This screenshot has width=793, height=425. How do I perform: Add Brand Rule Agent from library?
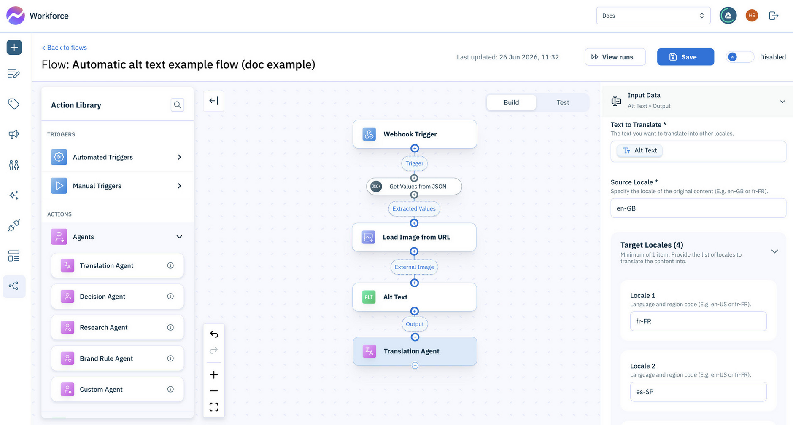tap(117, 358)
